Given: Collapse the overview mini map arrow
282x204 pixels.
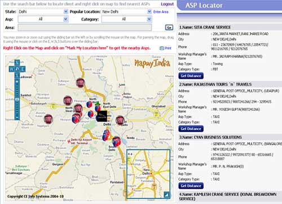Looking at the screenshot, I should (166, 195).
